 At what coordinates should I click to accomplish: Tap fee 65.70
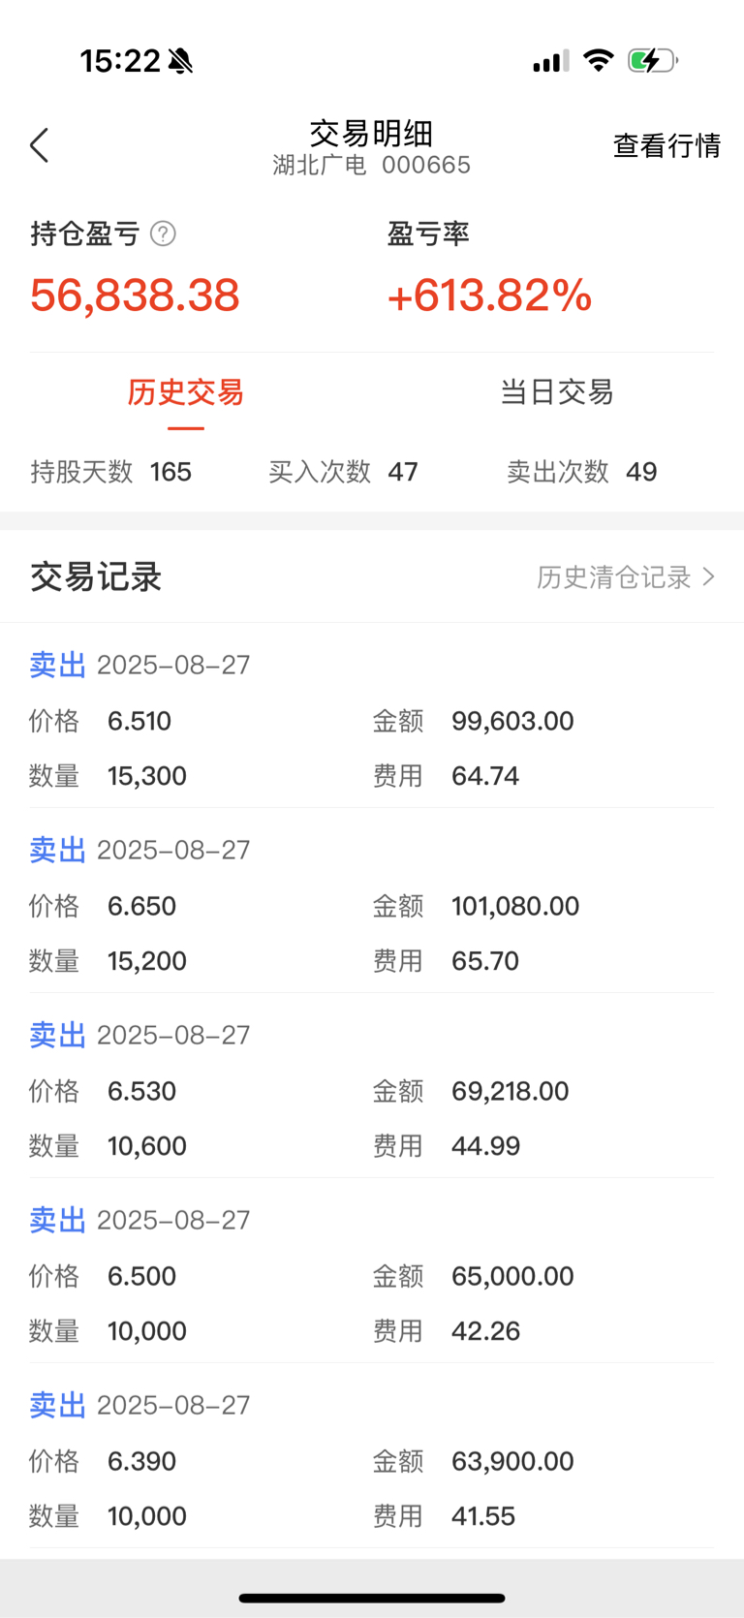point(485,961)
